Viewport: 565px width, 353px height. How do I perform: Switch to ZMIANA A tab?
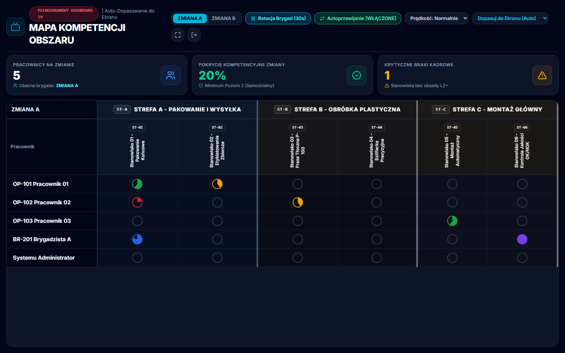coord(190,18)
